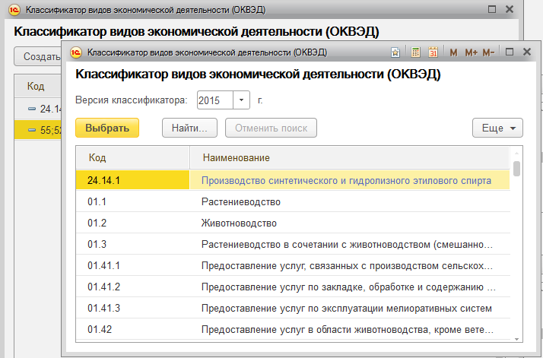This screenshot has height=358, width=543.
Task: Click the 1C logo of the background window
Action: coord(14,10)
